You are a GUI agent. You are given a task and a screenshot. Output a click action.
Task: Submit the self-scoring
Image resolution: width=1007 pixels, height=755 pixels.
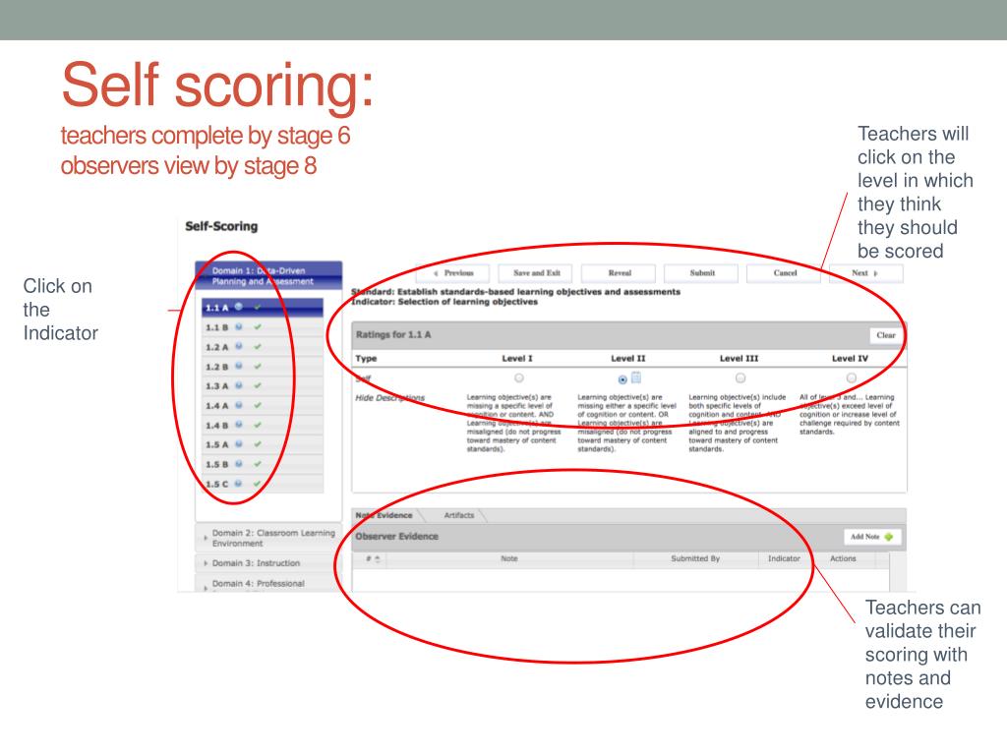click(702, 273)
